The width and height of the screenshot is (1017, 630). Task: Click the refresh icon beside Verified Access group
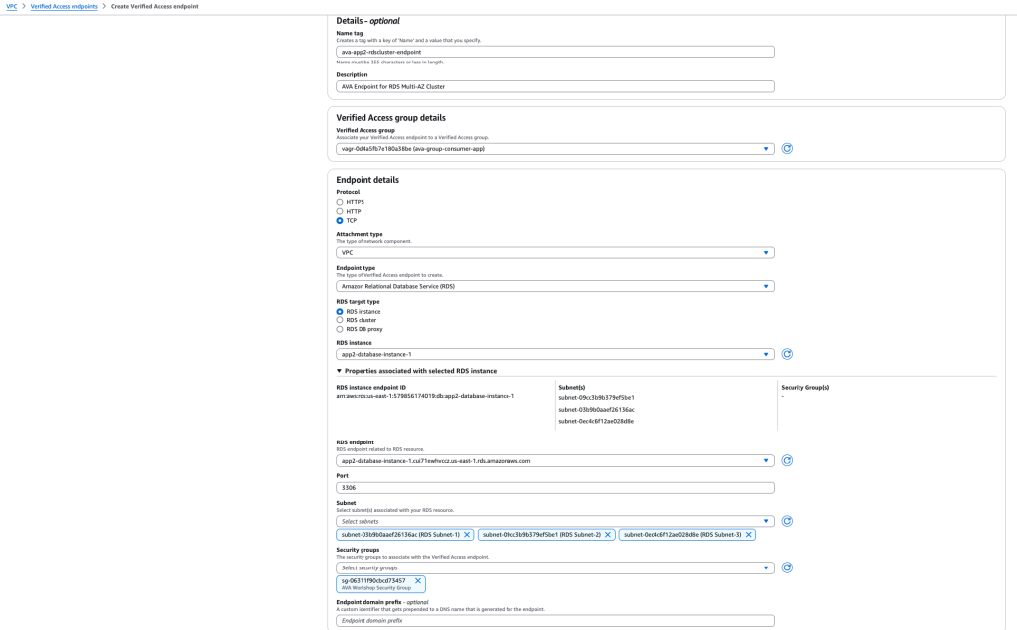[787, 147]
